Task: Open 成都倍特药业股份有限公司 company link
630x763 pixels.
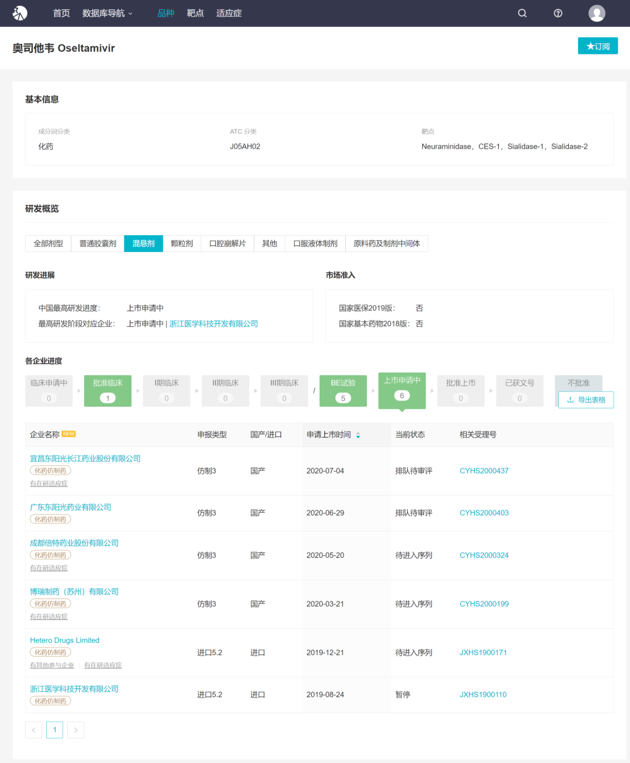Action: tap(74, 543)
